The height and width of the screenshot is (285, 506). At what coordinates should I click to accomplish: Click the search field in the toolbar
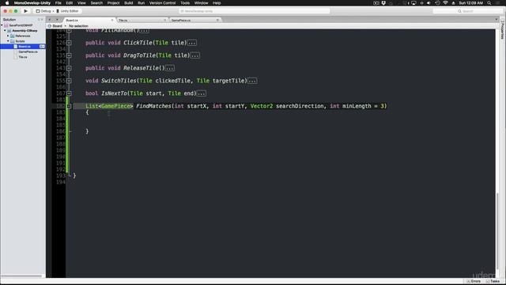468,11
